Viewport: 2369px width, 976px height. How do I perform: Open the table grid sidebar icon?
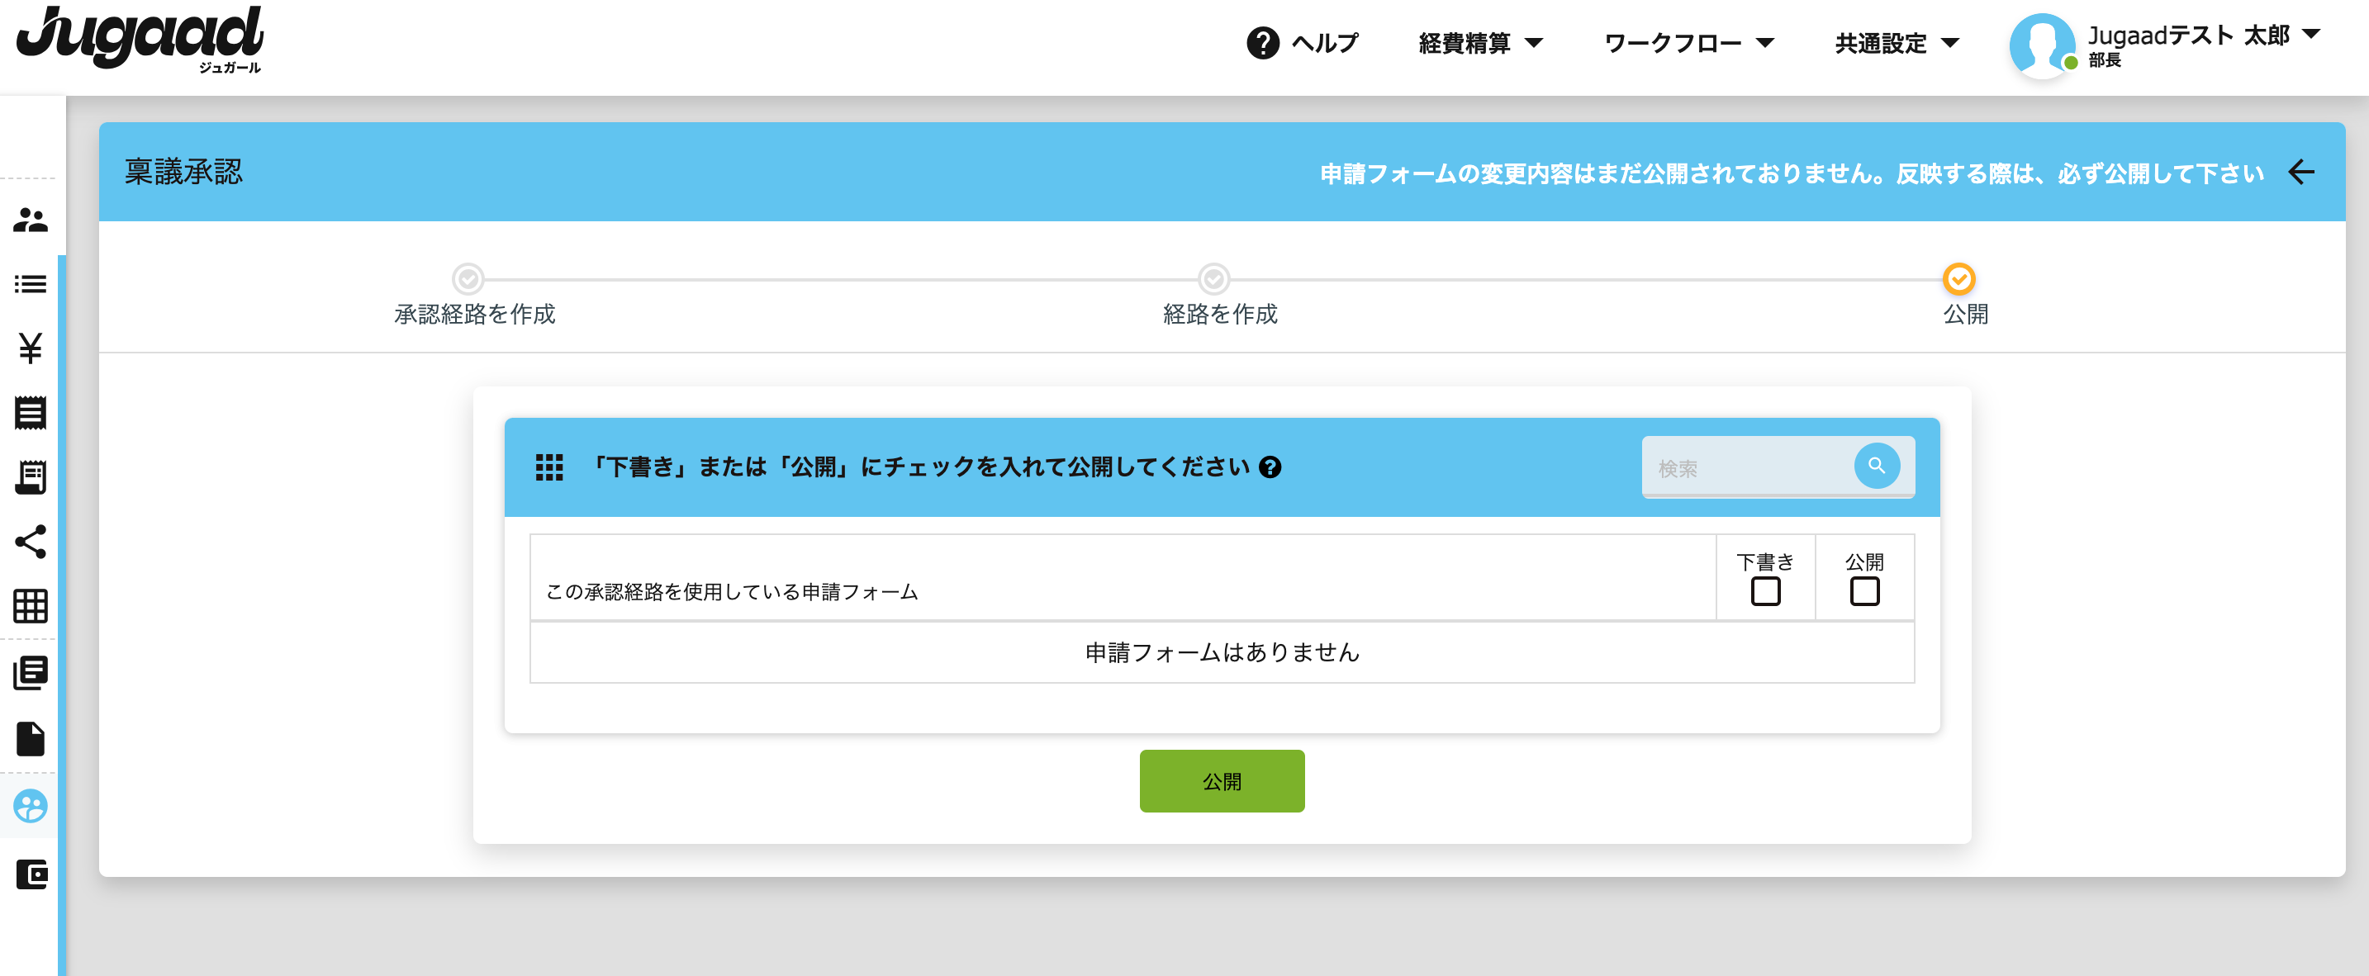click(x=31, y=605)
